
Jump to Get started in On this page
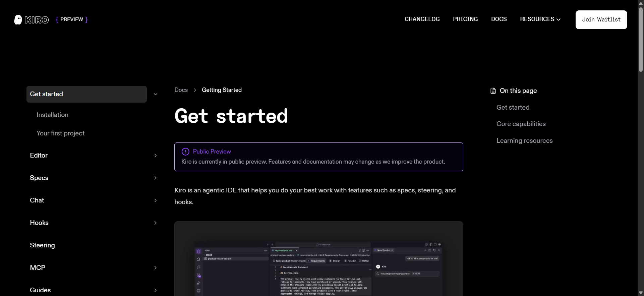513,108
